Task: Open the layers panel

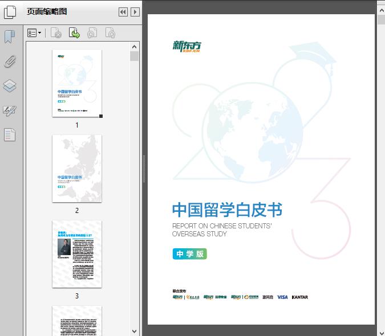Action: point(10,86)
